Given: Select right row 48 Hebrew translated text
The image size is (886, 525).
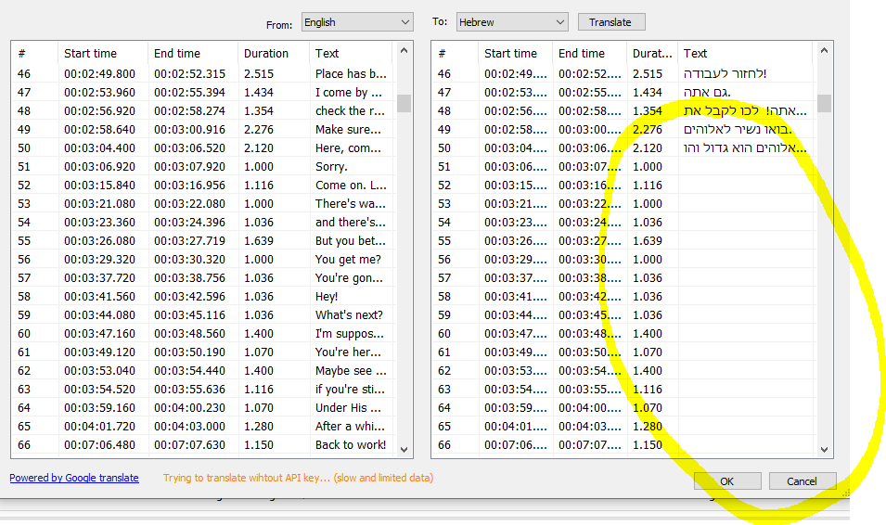Looking at the screenshot, I should (745, 110).
